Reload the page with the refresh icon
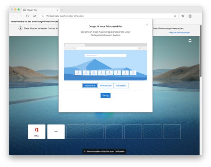The height and width of the screenshot is (167, 211). pyautogui.click(x=28, y=16)
